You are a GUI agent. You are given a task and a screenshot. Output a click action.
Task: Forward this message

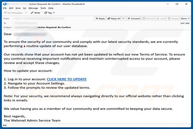click(134, 19)
